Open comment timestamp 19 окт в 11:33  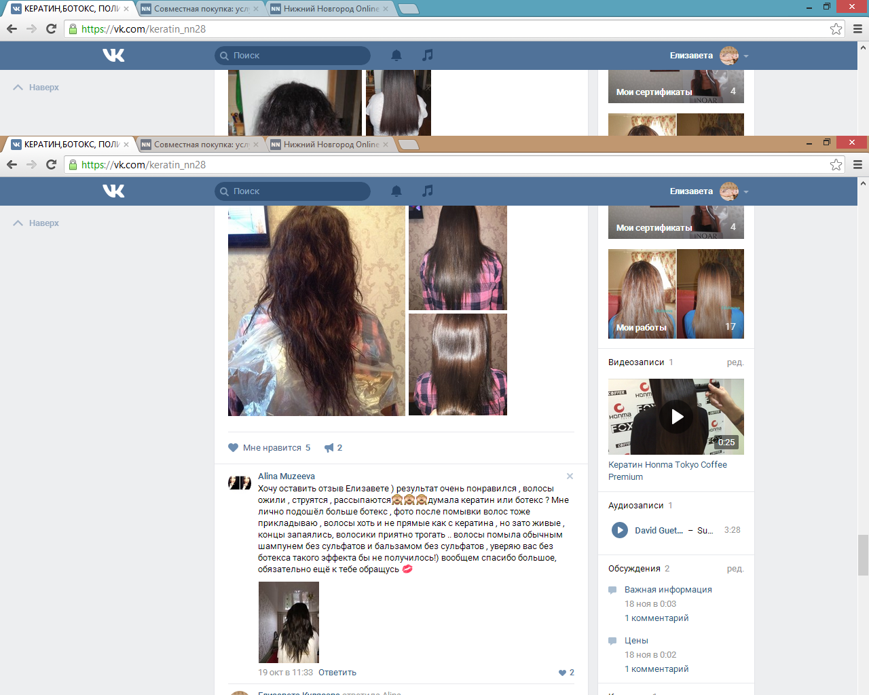point(285,673)
